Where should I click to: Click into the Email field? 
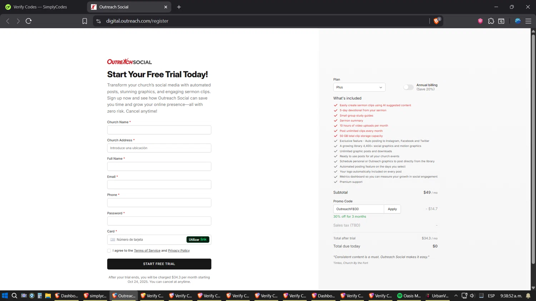[x=159, y=184]
